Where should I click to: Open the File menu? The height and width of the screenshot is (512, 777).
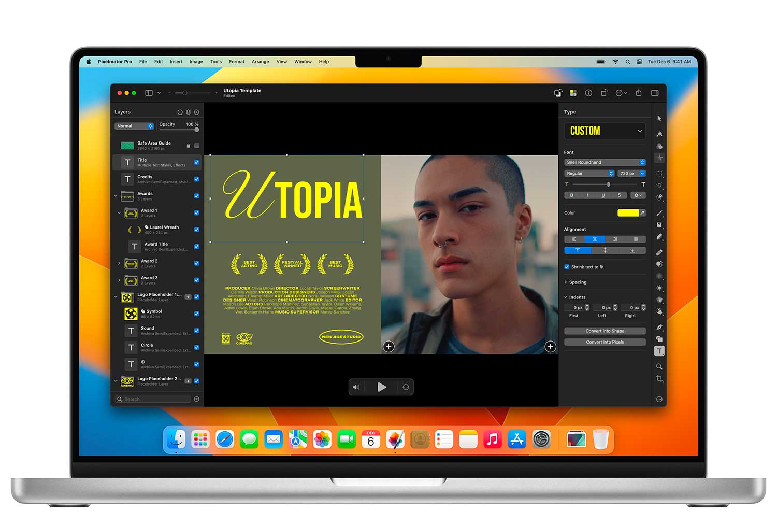(x=143, y=62)
